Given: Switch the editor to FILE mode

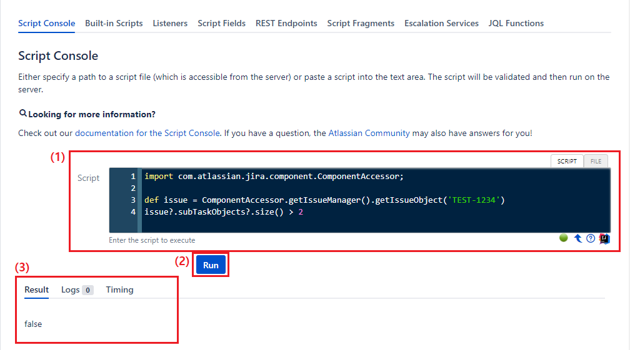Looking at the screenshot, I should (x=596, y=161).
